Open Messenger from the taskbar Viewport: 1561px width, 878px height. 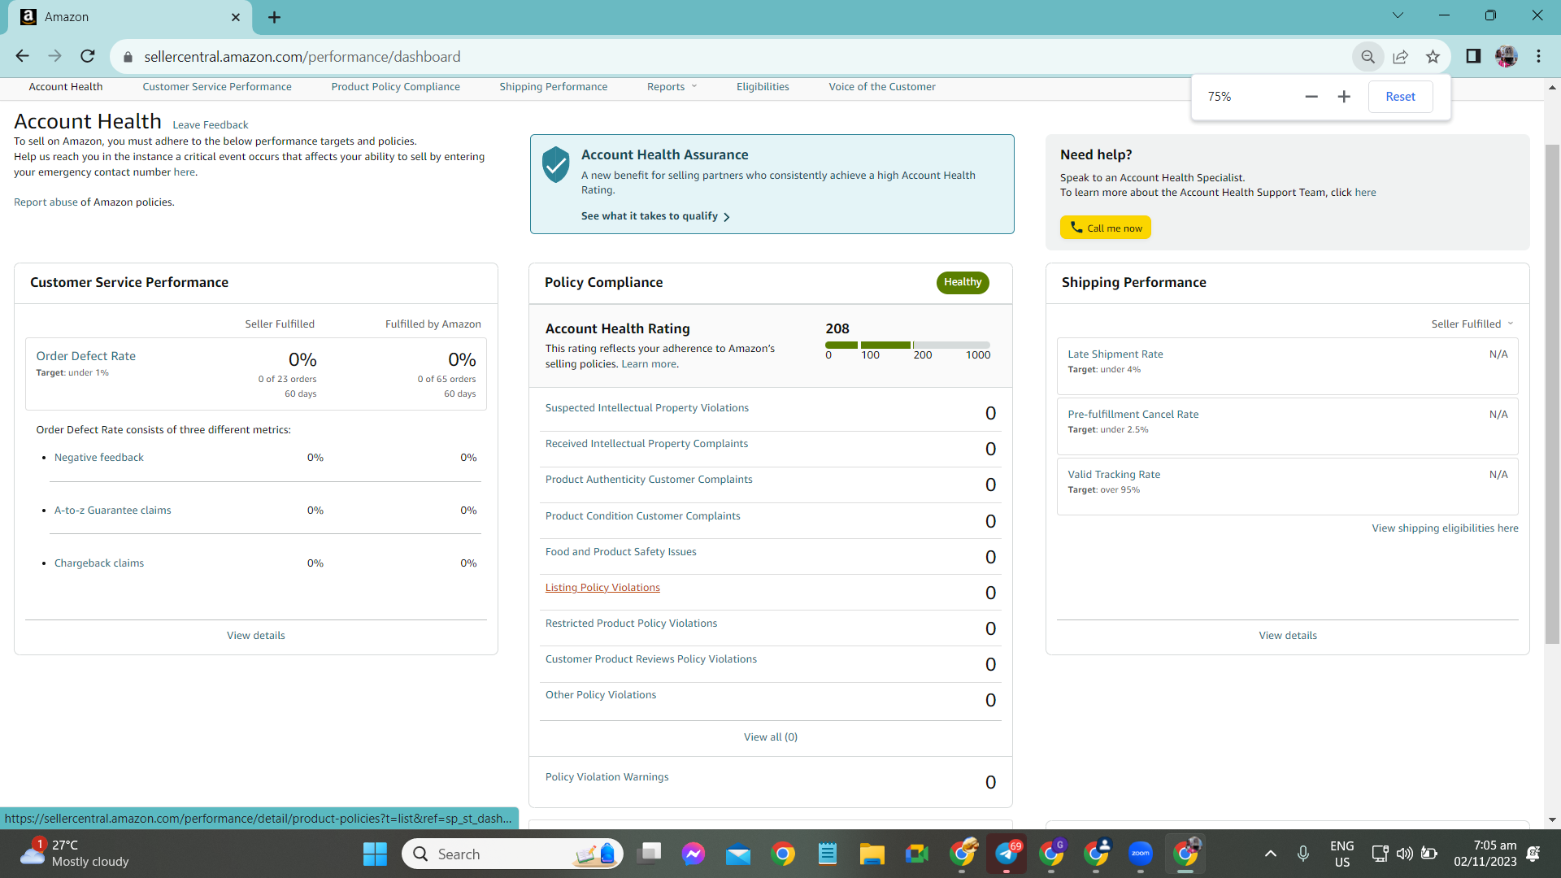[x=694, y=854]
